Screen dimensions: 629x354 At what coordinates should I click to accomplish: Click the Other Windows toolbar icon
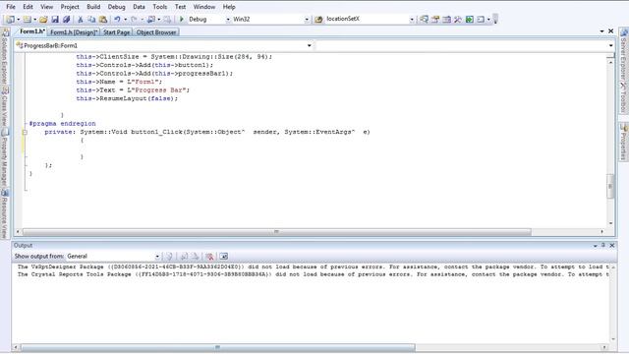[x=481, y=20]
